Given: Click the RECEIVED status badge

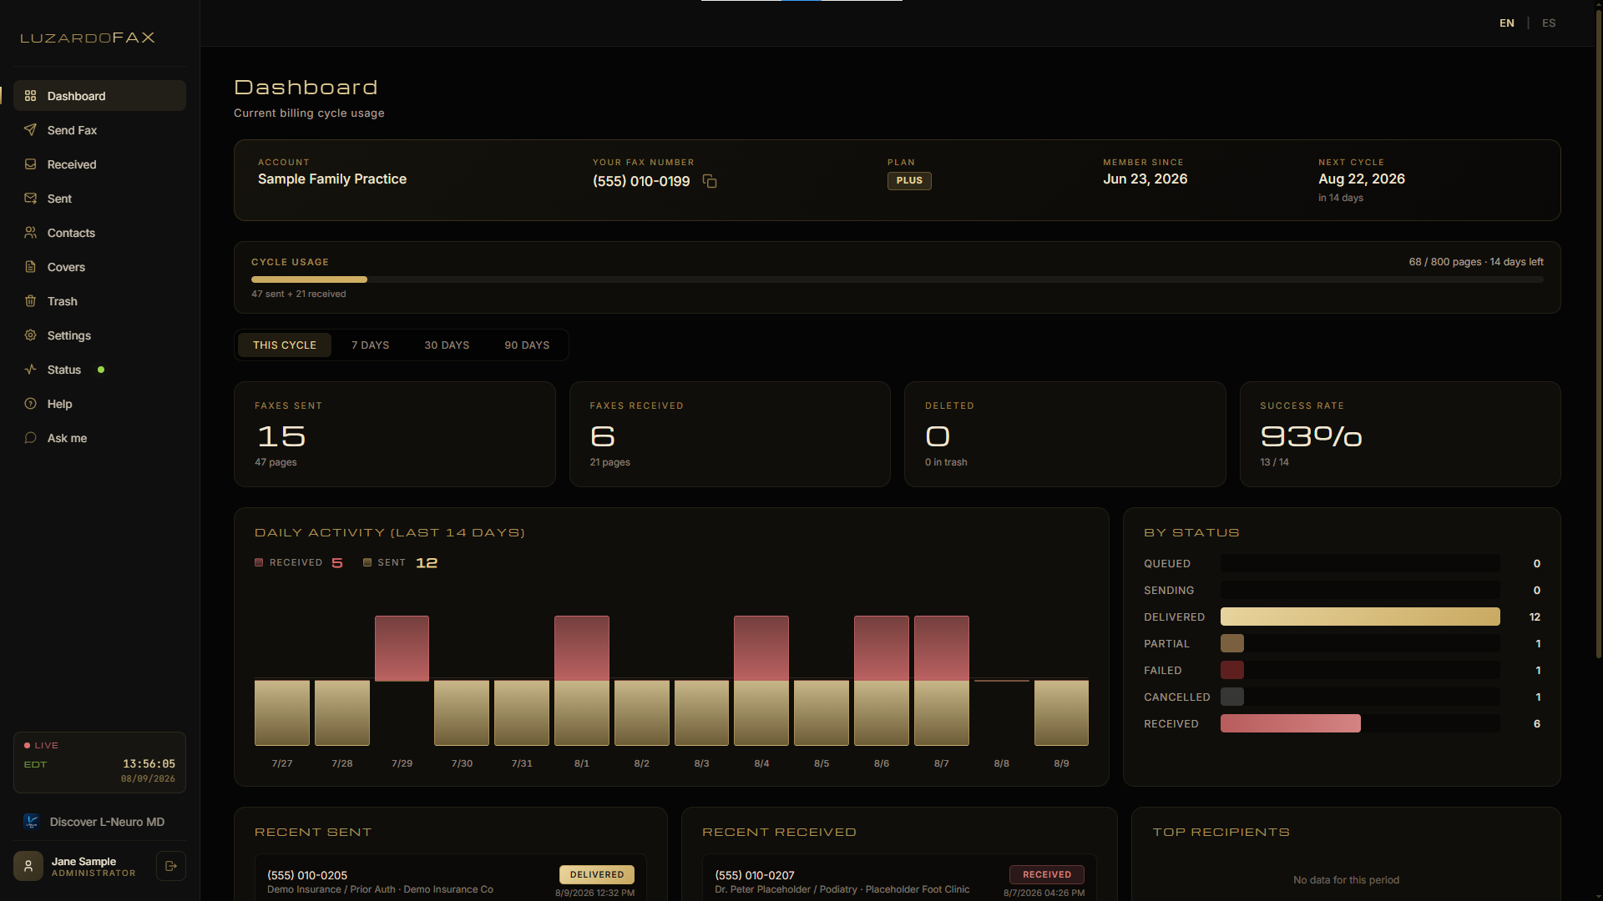Looking at the screenshot, I should [1047, 874].
